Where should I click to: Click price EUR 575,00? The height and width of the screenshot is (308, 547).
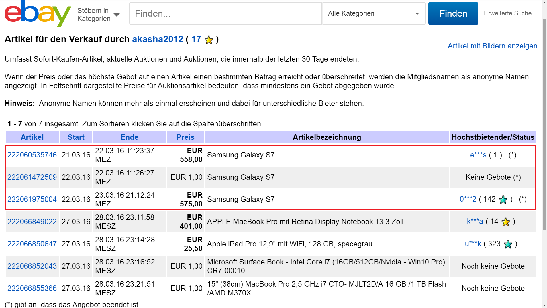[191, 199]
